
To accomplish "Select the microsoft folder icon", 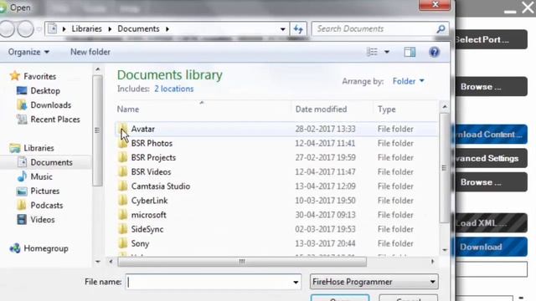I will (123, 215).
